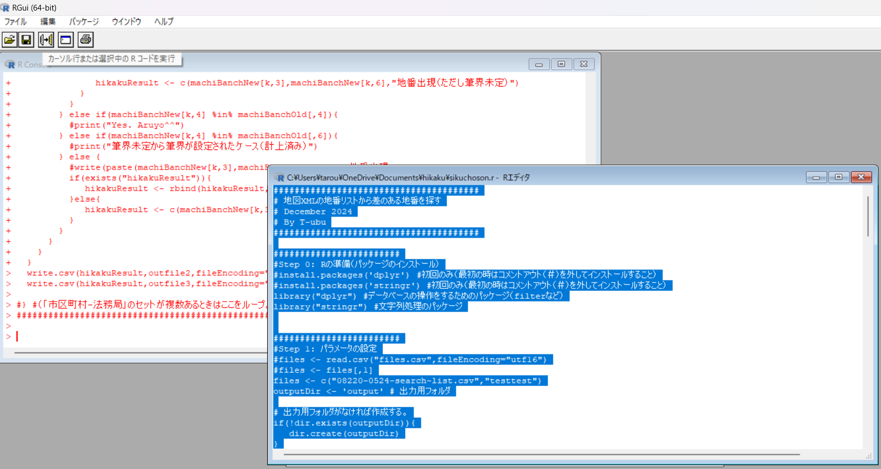Click 'if(!dir.exists(outputDir)){' line
Screen dimensions: 881x469
(347, 423)
